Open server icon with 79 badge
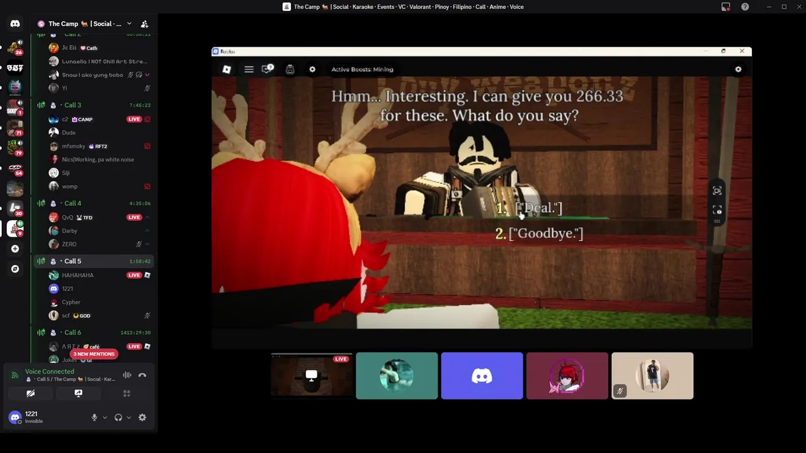The image size is (806, 453). 15,148
